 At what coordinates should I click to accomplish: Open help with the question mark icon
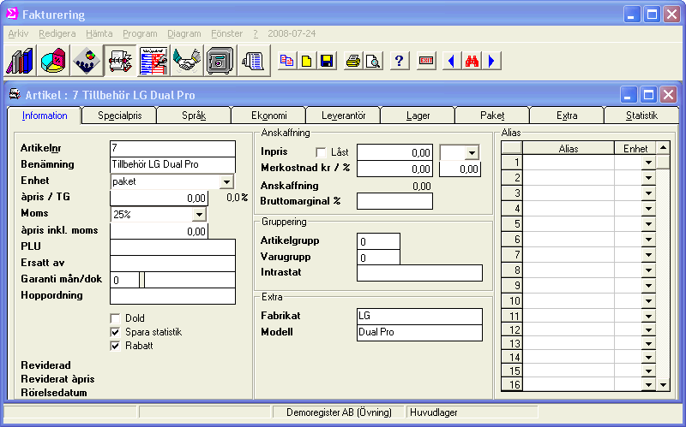[399, 62]
